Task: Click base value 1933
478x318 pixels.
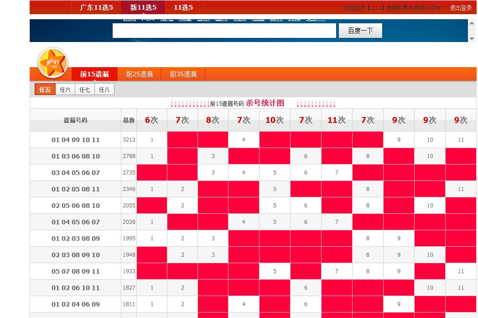Action: tap(129, 271)
